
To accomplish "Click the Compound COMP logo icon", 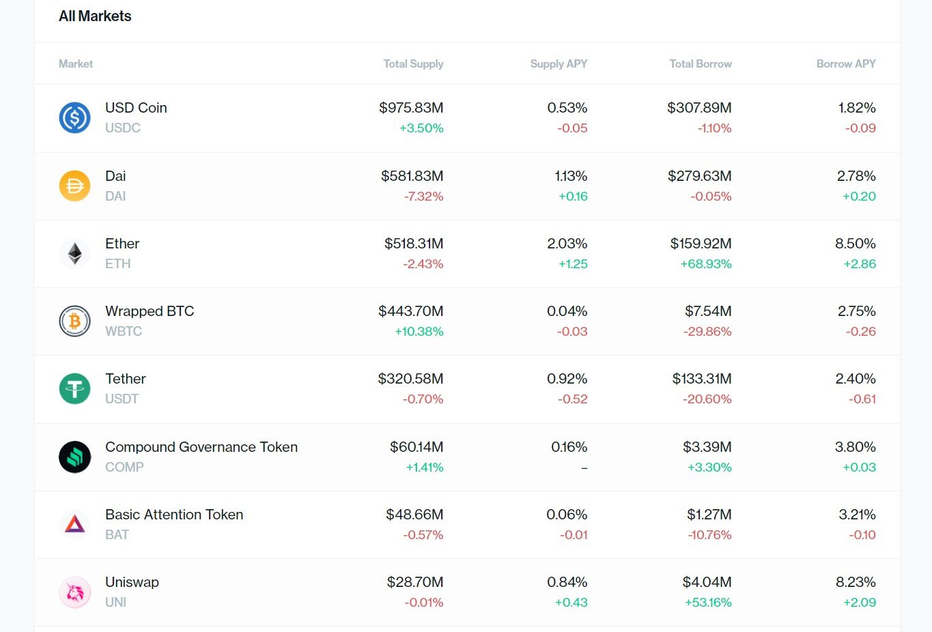I will click(x=75, y=457).
